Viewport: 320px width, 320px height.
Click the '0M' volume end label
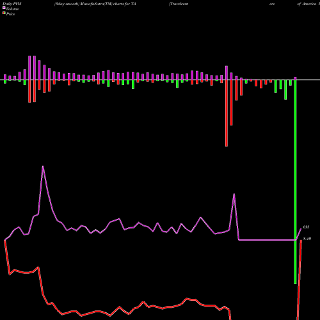(306, 227)
